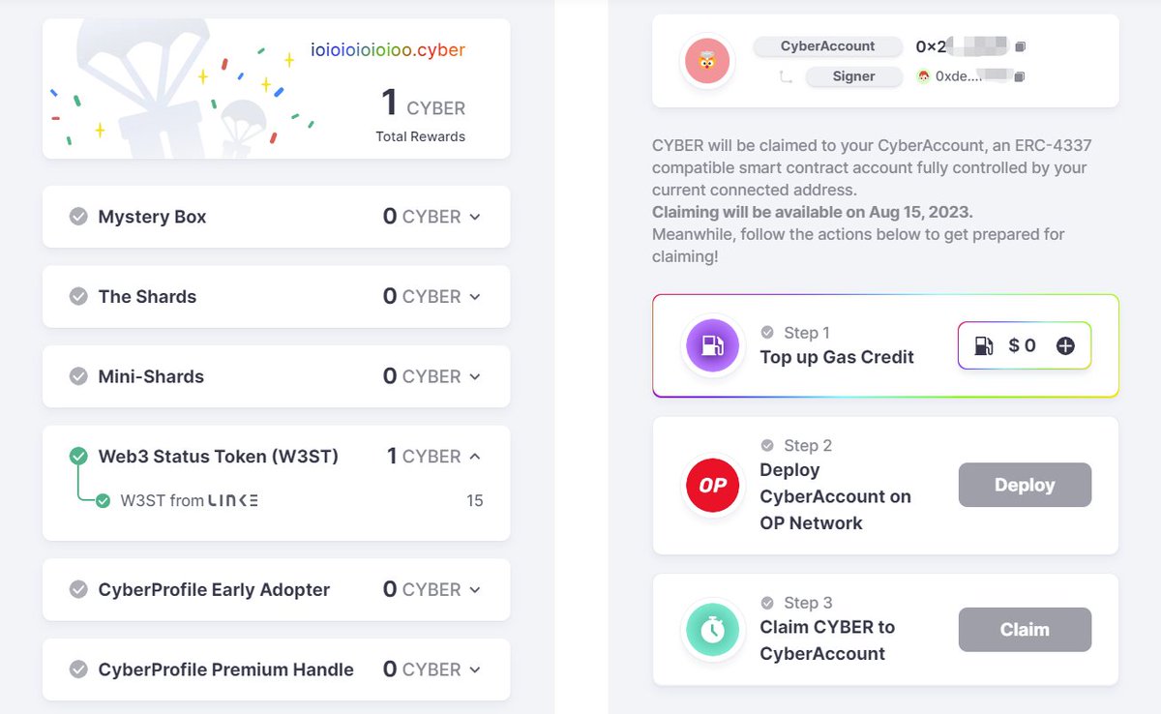
Task: Select the CyberAccount label tab
Action: tap(827, 46)
